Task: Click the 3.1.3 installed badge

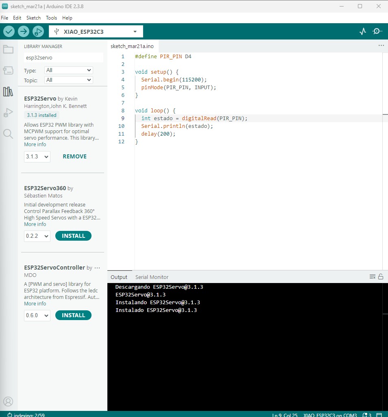Action: click(x=42, y=115)
